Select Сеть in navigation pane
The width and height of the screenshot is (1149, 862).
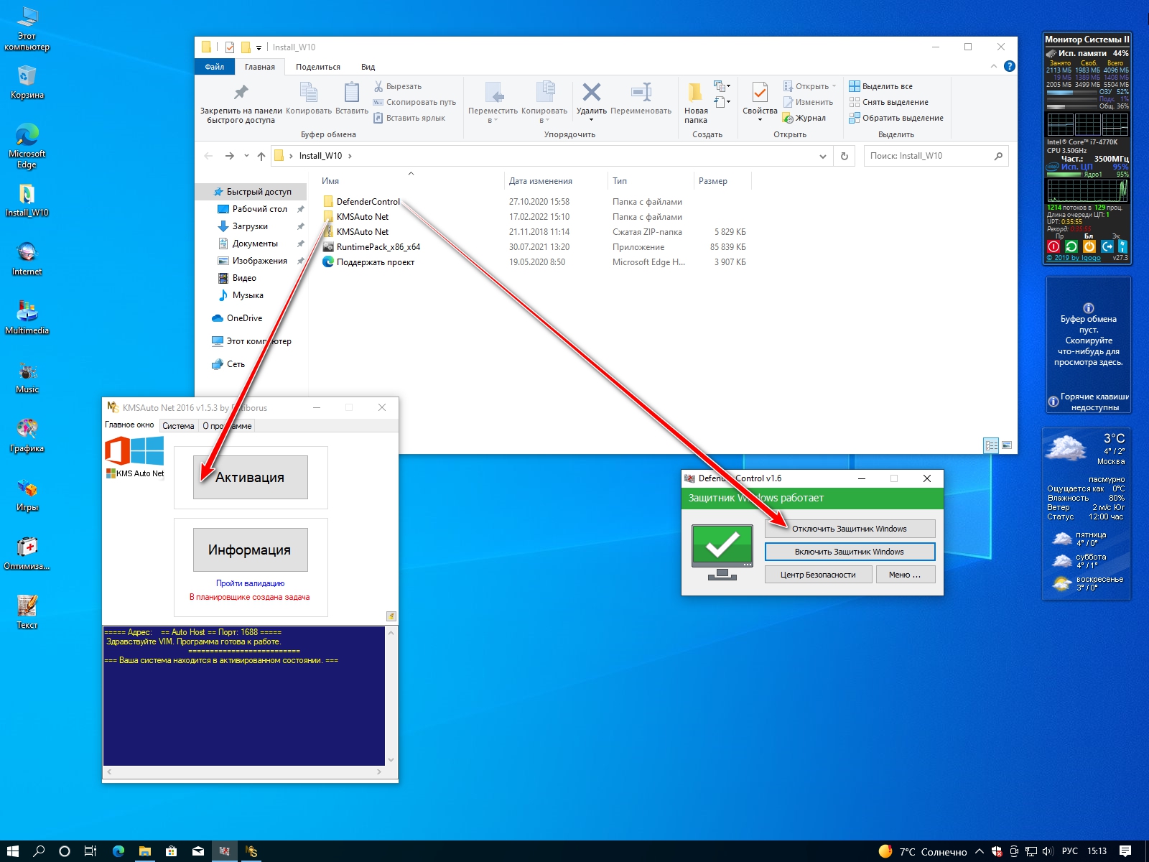click(236, 364)
